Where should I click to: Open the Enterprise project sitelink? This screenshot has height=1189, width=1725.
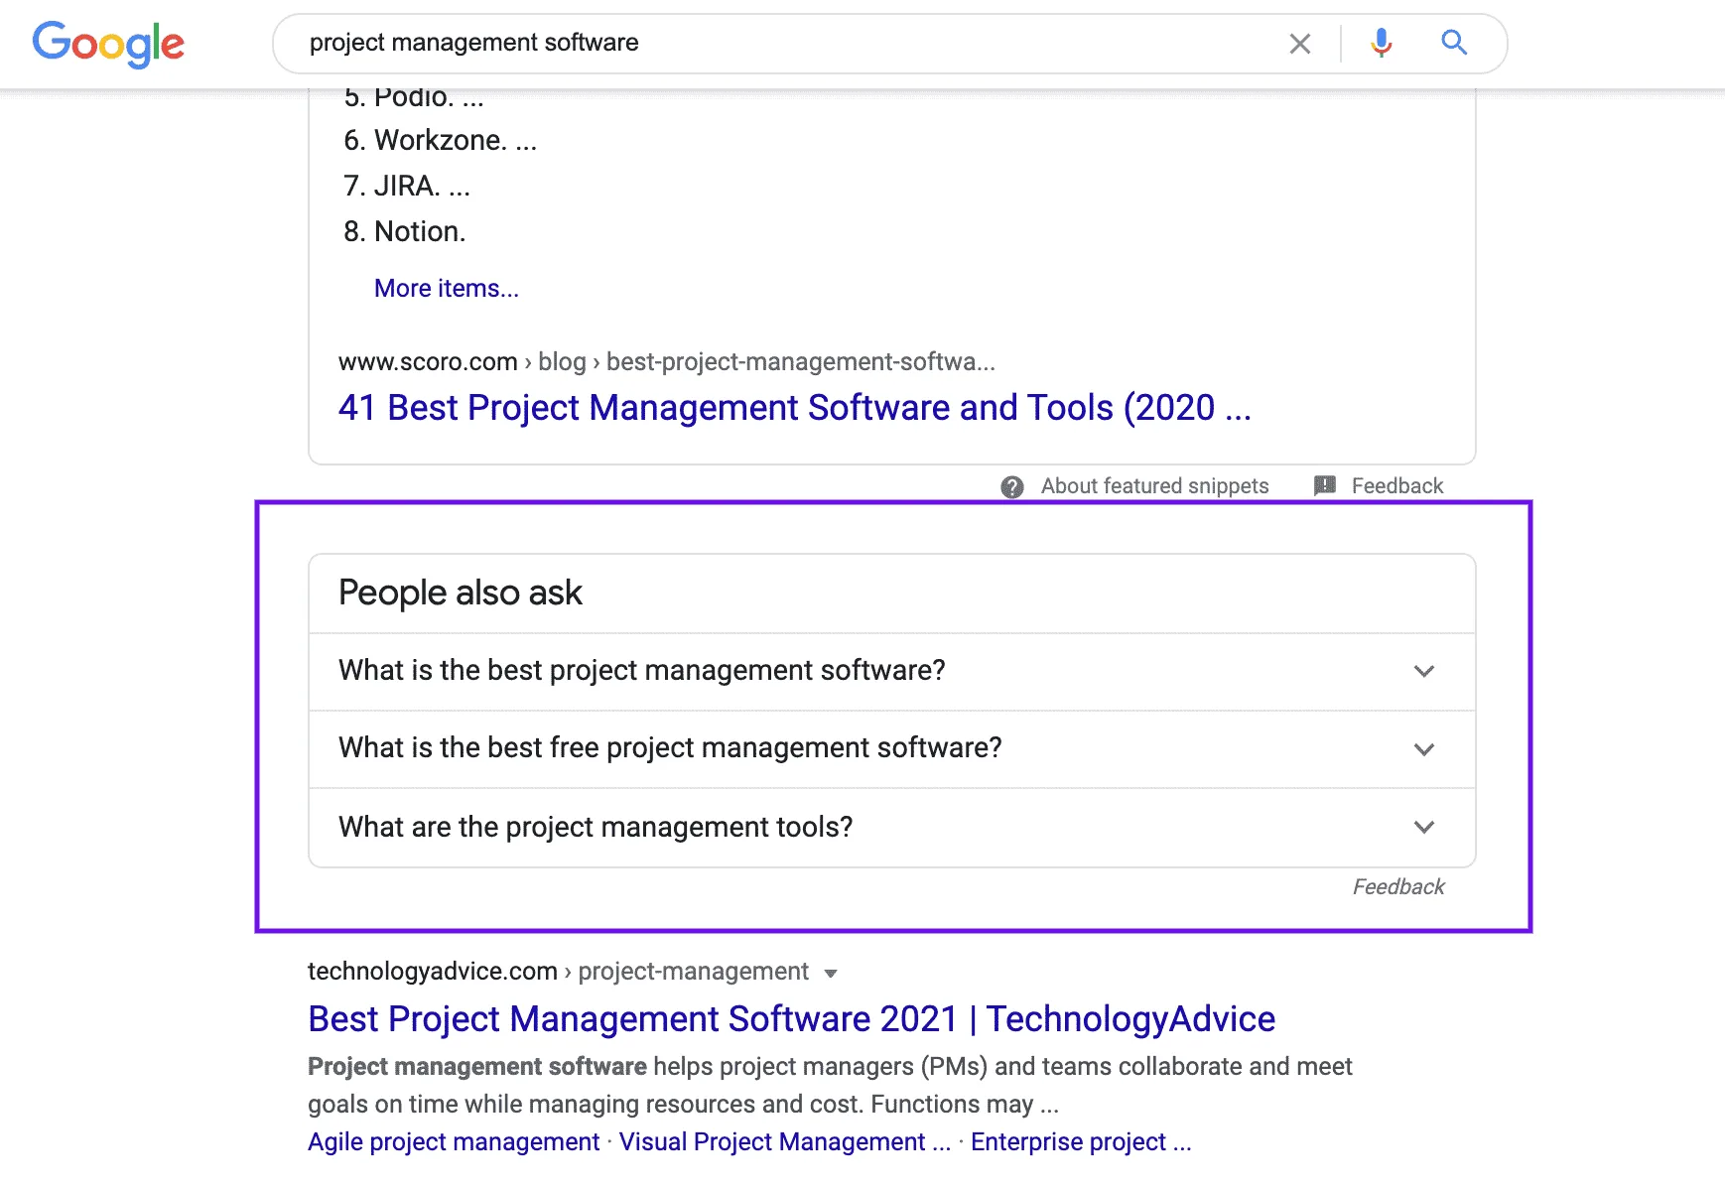pyautogui.click(x=1081, y=1142)
